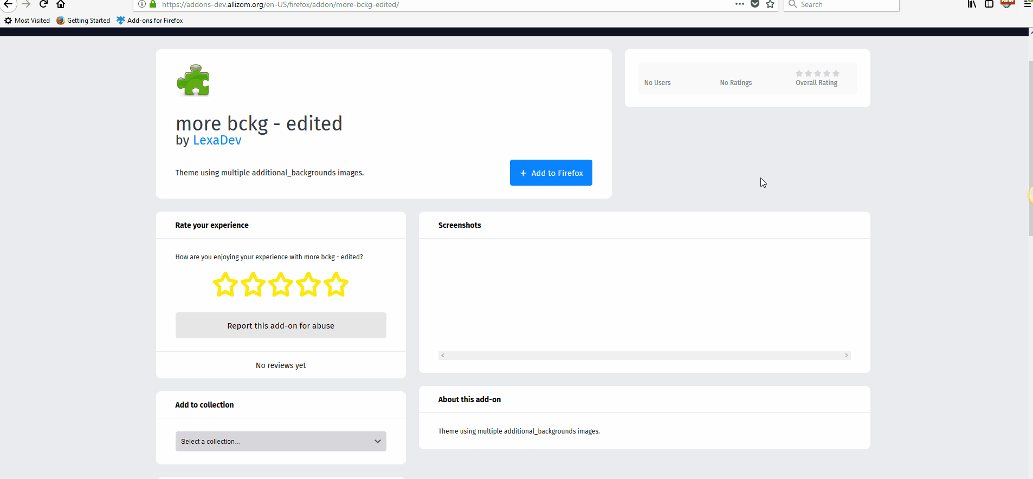Viewport: 1033px width, 479px height.
Task: Click the Screenshots horizontal scrollbar track
Action: (x=644, y=356)
